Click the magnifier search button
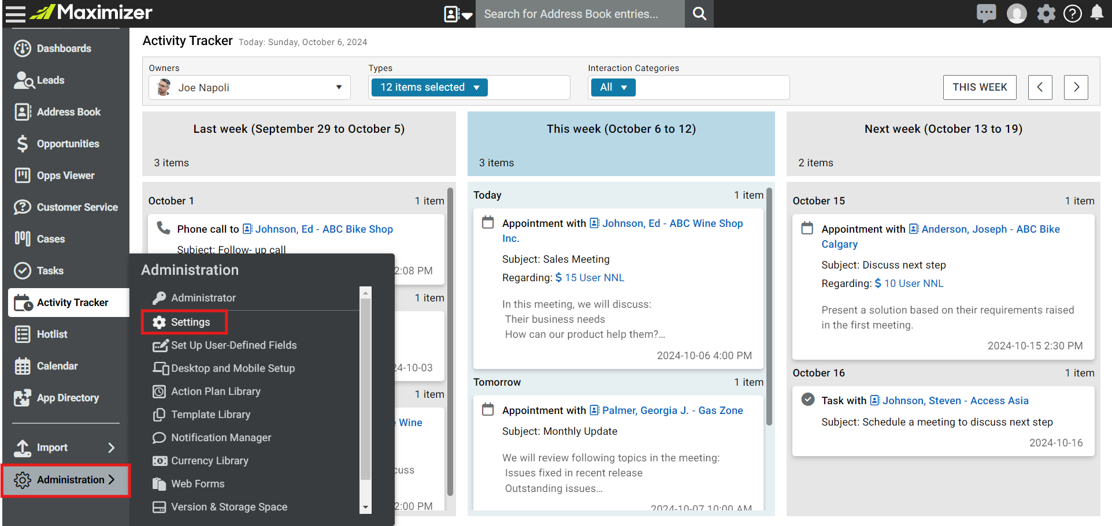 [x=699, y=14]
